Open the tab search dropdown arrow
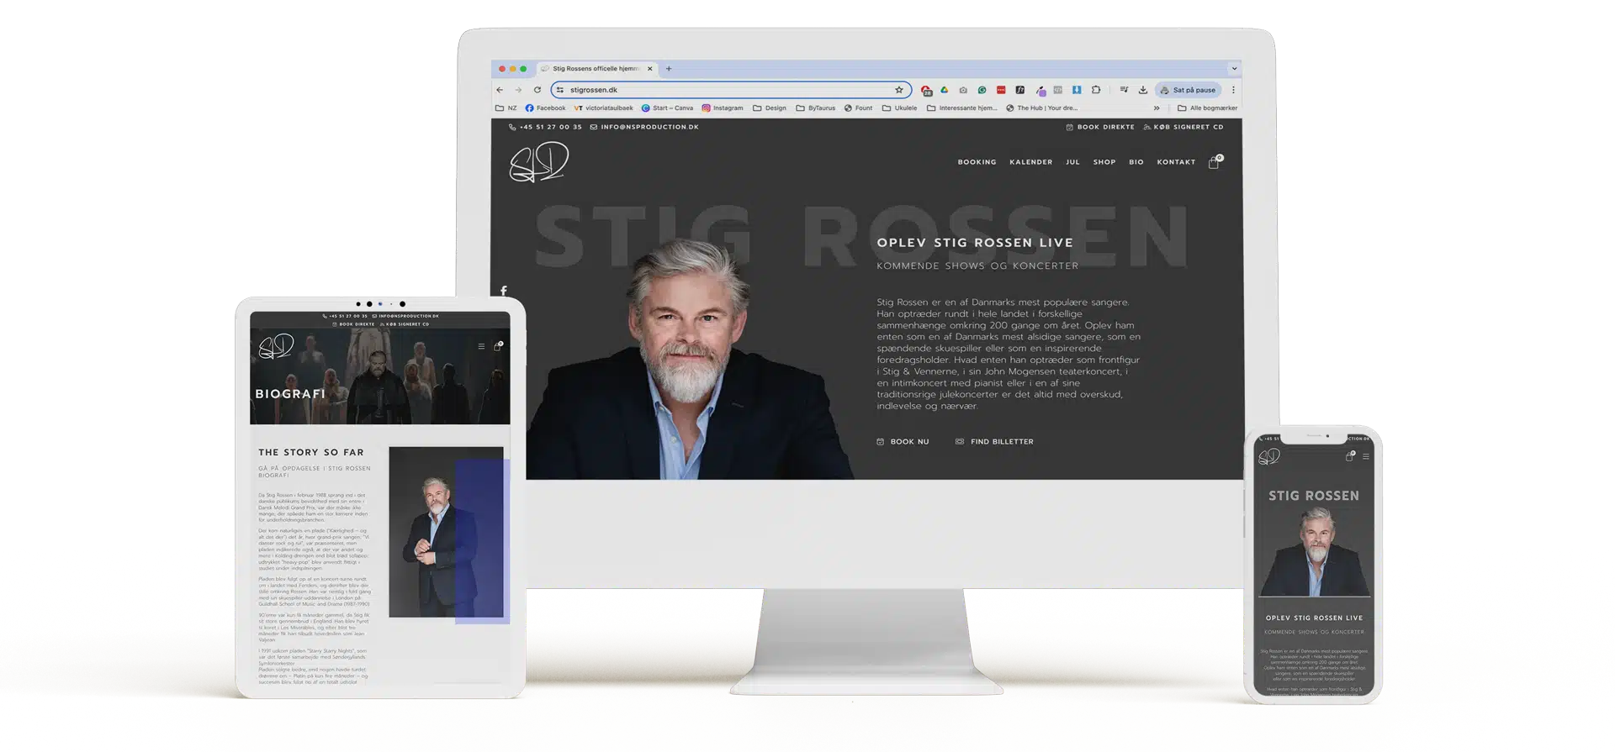Viewport: 1615px width, 752px height. click(1234, 69)
